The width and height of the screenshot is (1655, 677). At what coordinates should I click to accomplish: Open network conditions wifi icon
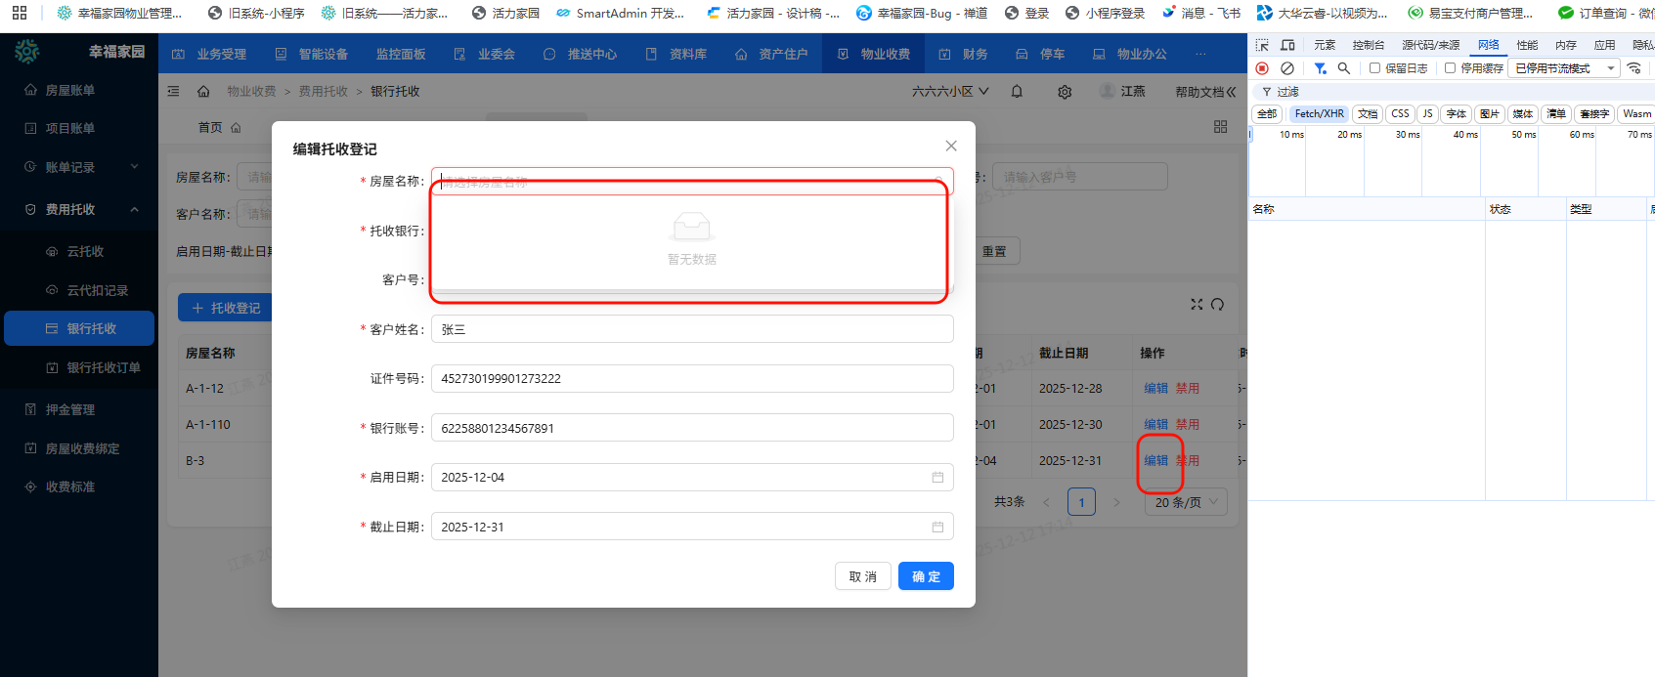tap(1633, 68)
